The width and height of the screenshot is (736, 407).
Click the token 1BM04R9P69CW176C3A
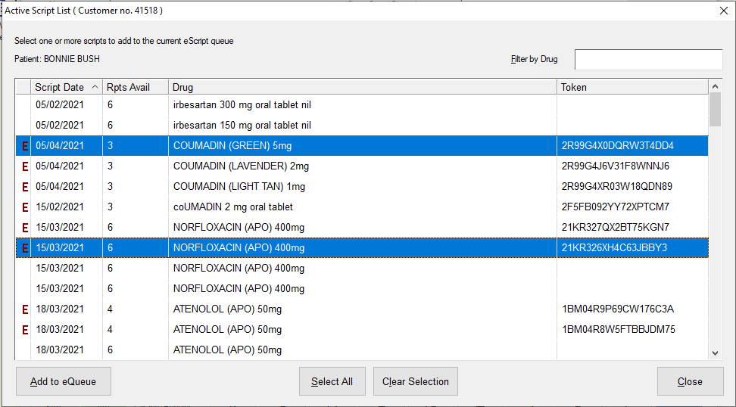(x=618, y=309)
